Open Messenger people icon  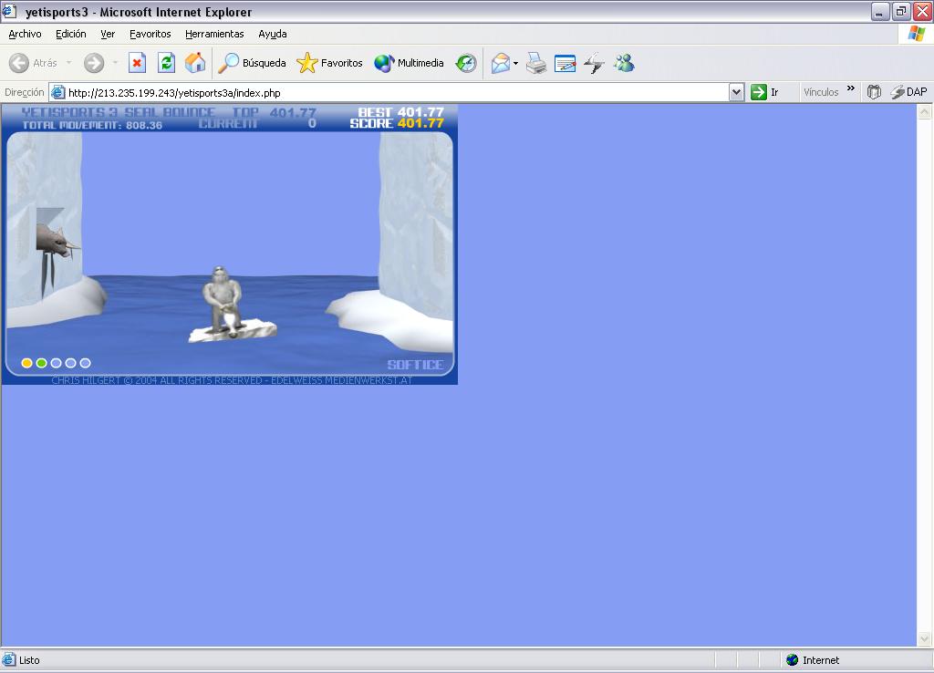[624, 63]
